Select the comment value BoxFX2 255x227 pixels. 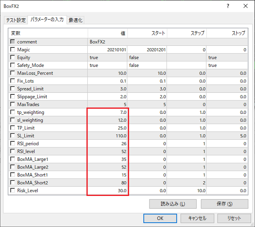(x=167, y=42)
